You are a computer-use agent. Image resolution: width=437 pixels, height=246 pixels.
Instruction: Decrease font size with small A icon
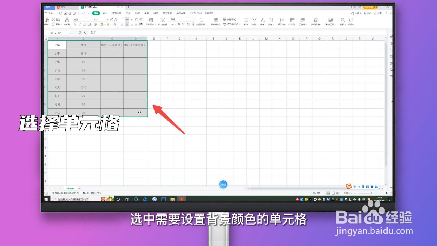tap(116, 19)
